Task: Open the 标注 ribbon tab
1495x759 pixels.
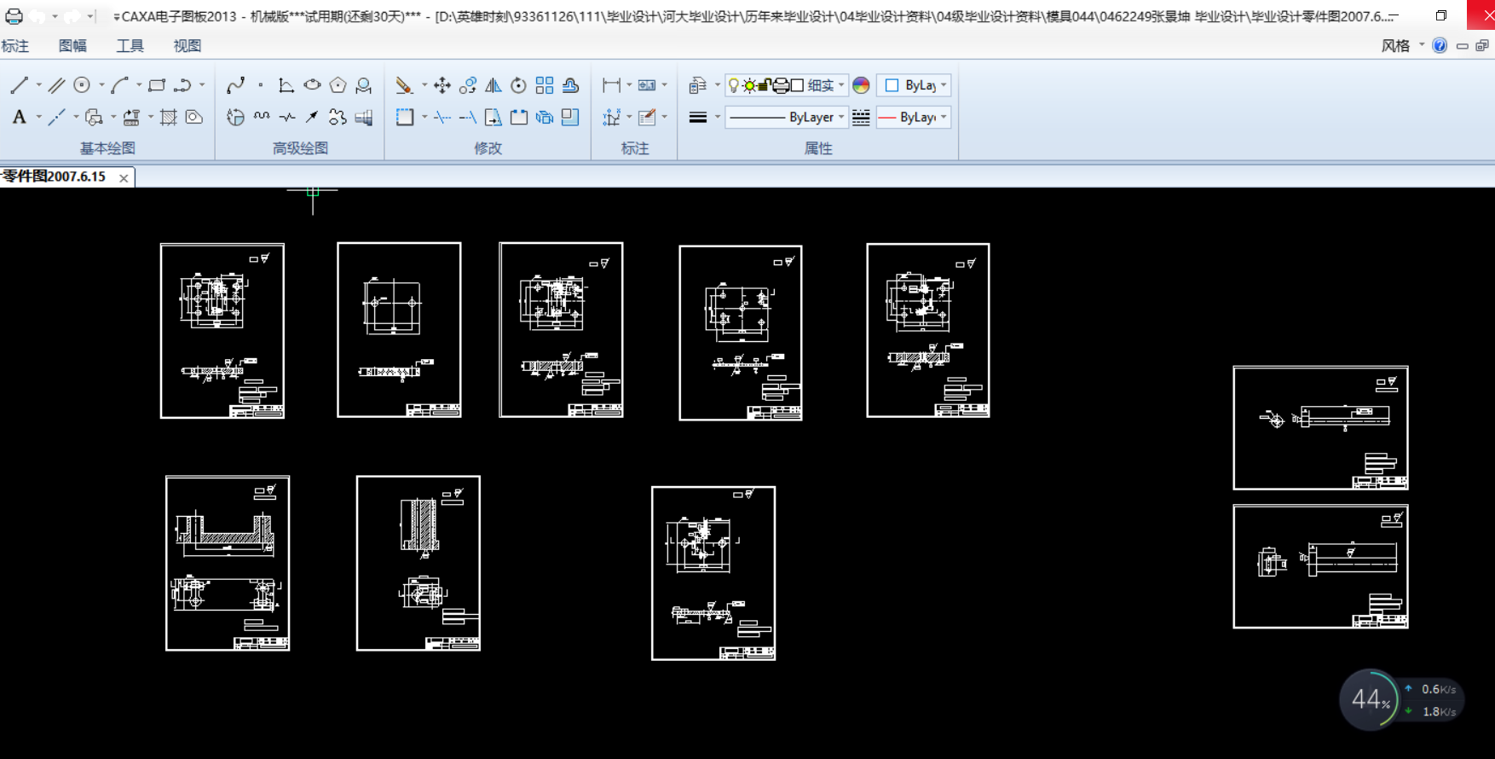Action: (15, 46)
